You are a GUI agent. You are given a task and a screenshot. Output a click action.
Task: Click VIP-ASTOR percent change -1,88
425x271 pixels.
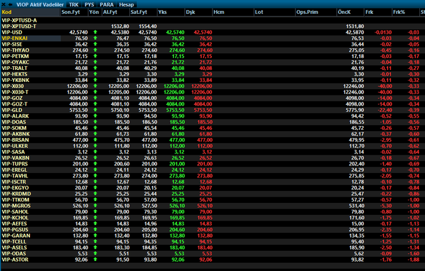[413, 260]
